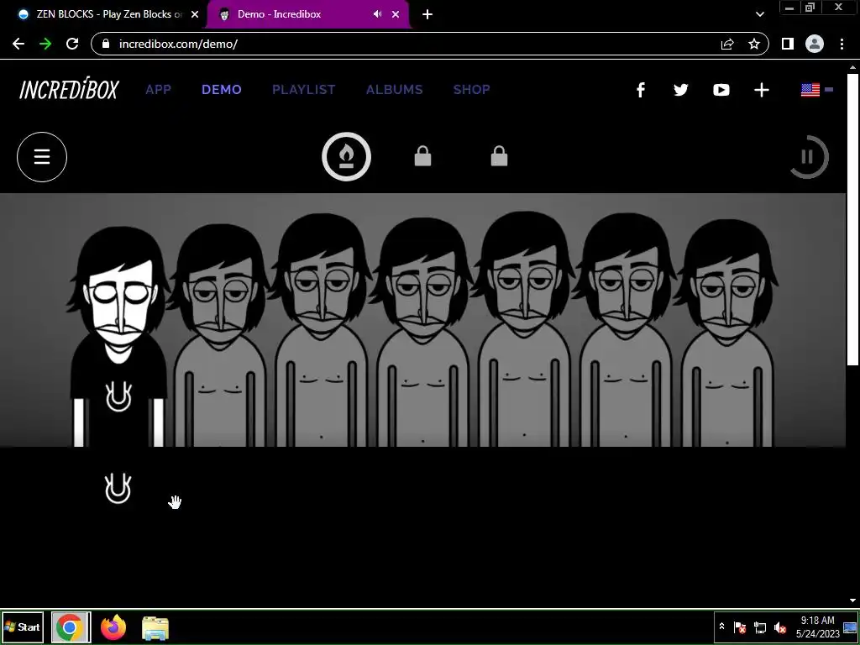The image size is (860, 645).
Task: Go forward with green arrow
Action: 45,44
